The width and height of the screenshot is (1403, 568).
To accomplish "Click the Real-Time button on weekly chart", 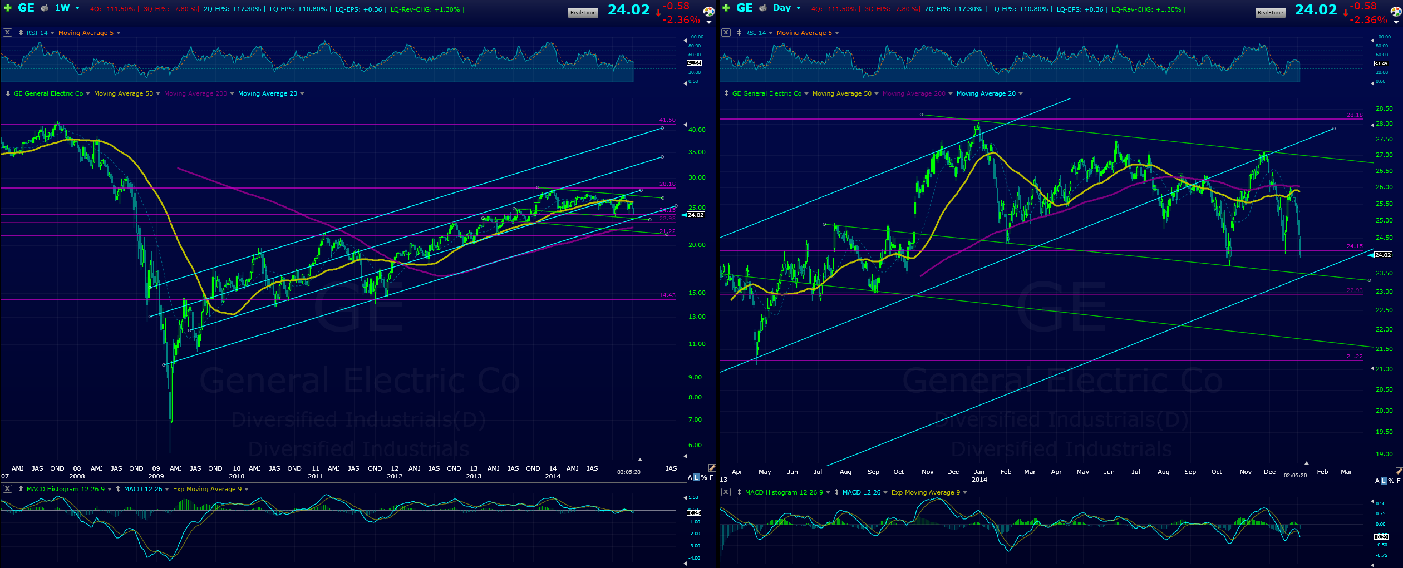I will pos(583,13).
